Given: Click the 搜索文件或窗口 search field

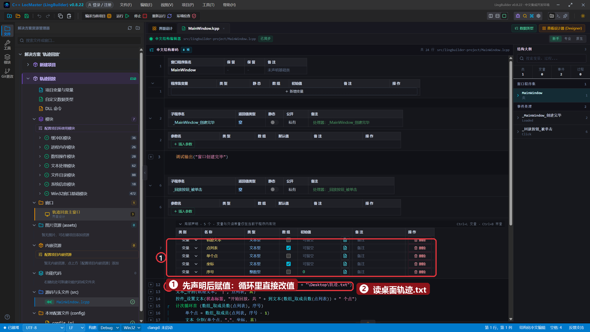Looking at the screenshot, I should coord(79,40).
